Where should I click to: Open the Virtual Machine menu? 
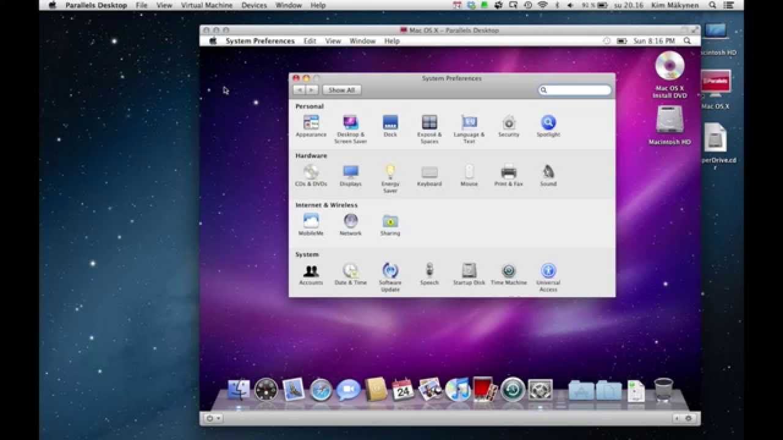[207, 5]
